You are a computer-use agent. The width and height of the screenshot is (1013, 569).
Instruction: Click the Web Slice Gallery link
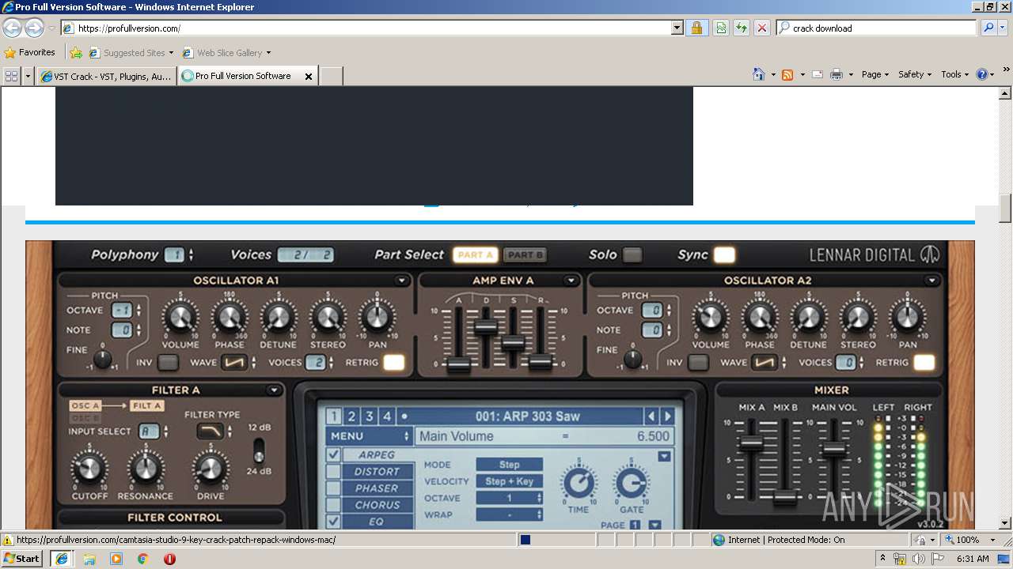pos(226,53)
